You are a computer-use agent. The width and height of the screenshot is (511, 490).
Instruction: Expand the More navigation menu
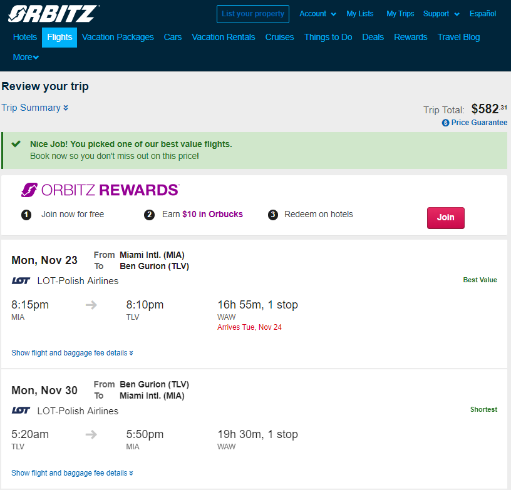(x=26, y=58)
